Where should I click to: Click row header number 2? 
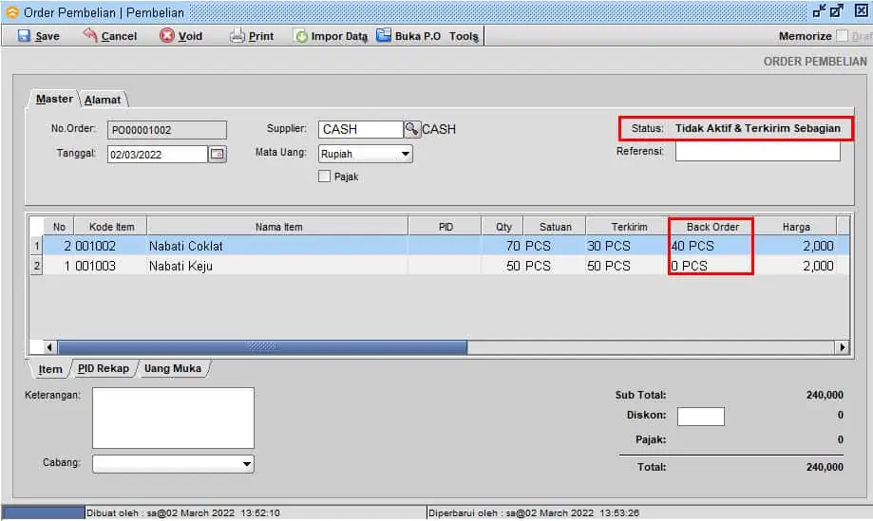point(37,267)
